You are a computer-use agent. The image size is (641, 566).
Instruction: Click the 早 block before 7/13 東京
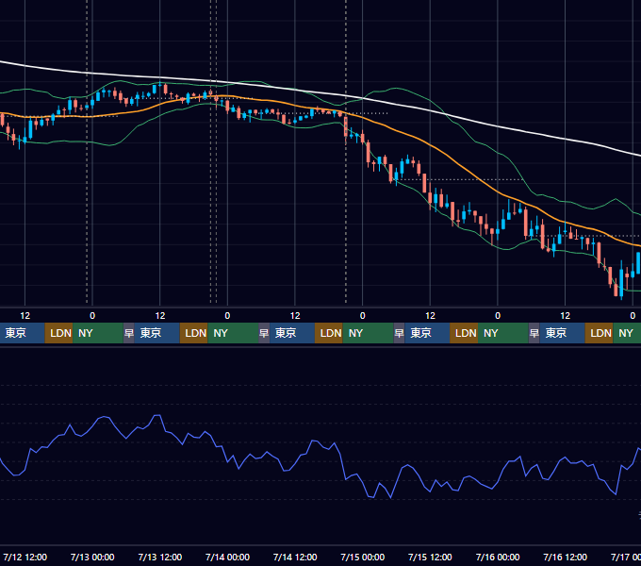coord(129,333)
